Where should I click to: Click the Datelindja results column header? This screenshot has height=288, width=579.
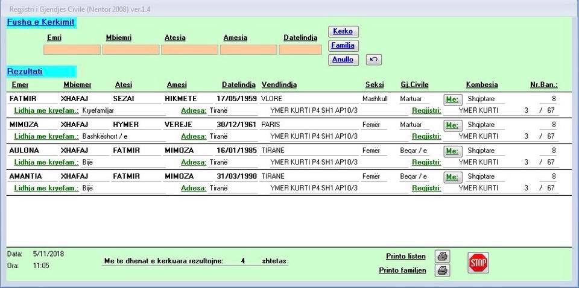point(239,84)
